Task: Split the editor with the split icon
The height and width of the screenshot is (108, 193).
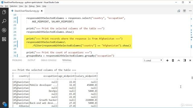Action: click(184, 11)
